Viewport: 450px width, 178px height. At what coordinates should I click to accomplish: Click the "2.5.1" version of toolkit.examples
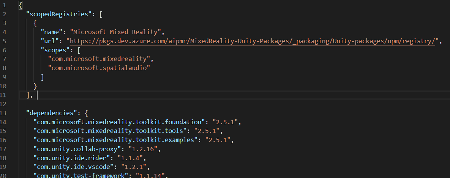point(218,140)
